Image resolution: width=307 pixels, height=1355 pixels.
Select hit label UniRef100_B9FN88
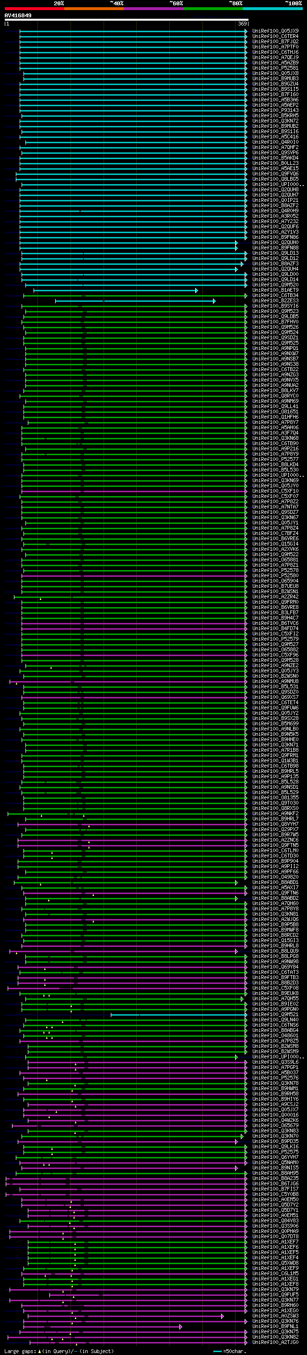click(x=275, y=248)
